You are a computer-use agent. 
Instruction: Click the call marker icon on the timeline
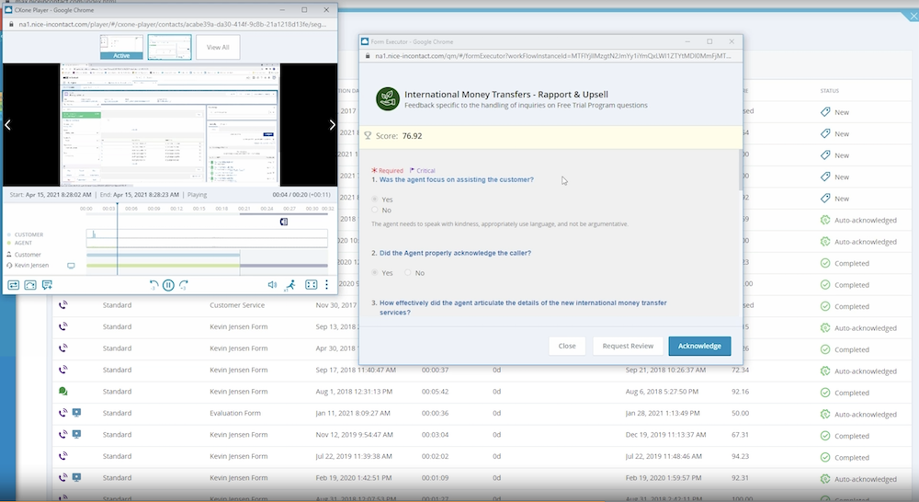(284, 222)
